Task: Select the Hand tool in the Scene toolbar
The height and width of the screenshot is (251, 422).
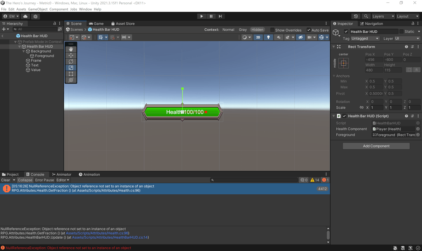Action: tap(70, 49)
